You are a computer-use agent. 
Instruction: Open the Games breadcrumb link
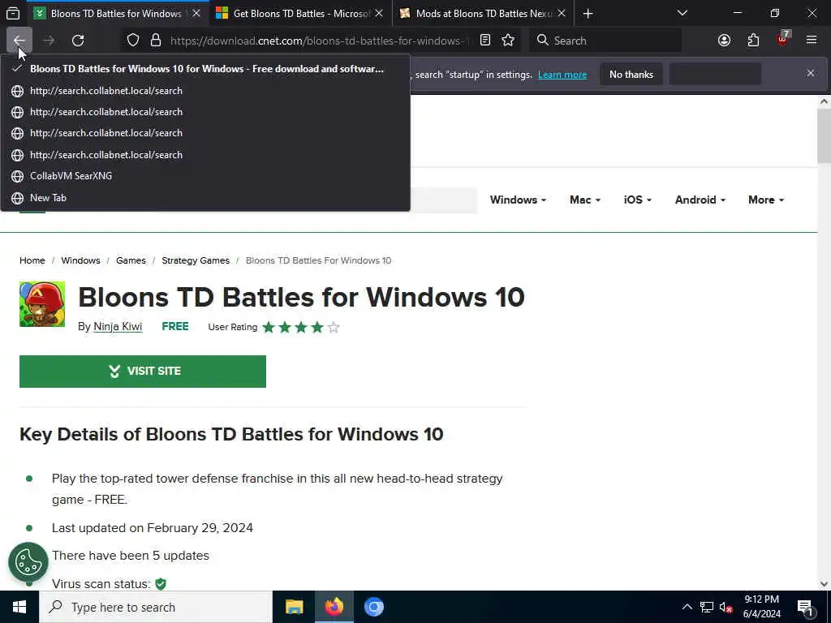[131, 260]
